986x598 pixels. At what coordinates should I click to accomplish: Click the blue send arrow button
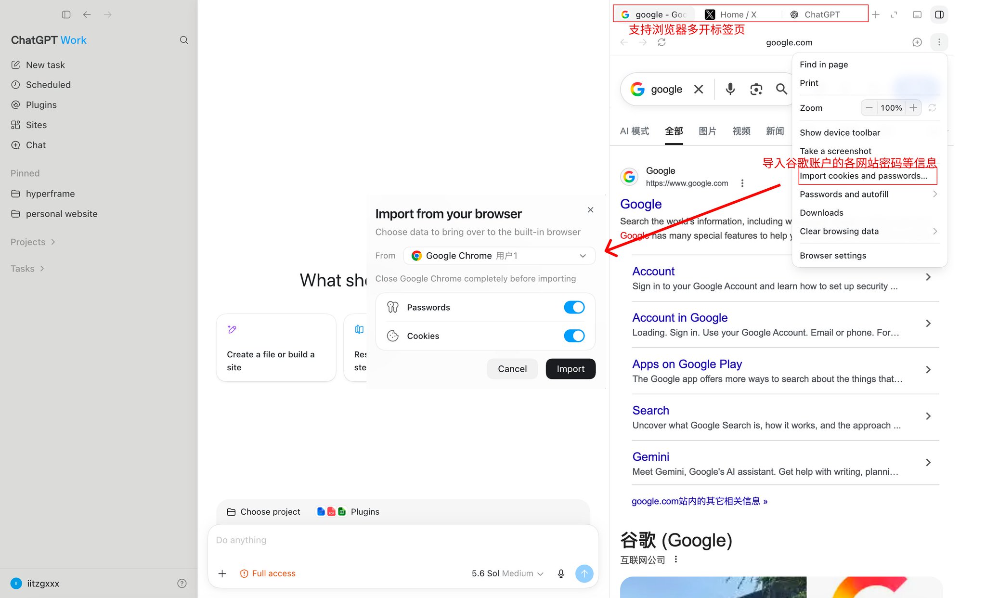pos(584,573)
